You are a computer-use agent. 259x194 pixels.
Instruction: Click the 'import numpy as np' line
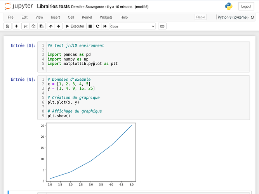click(68, 59)
